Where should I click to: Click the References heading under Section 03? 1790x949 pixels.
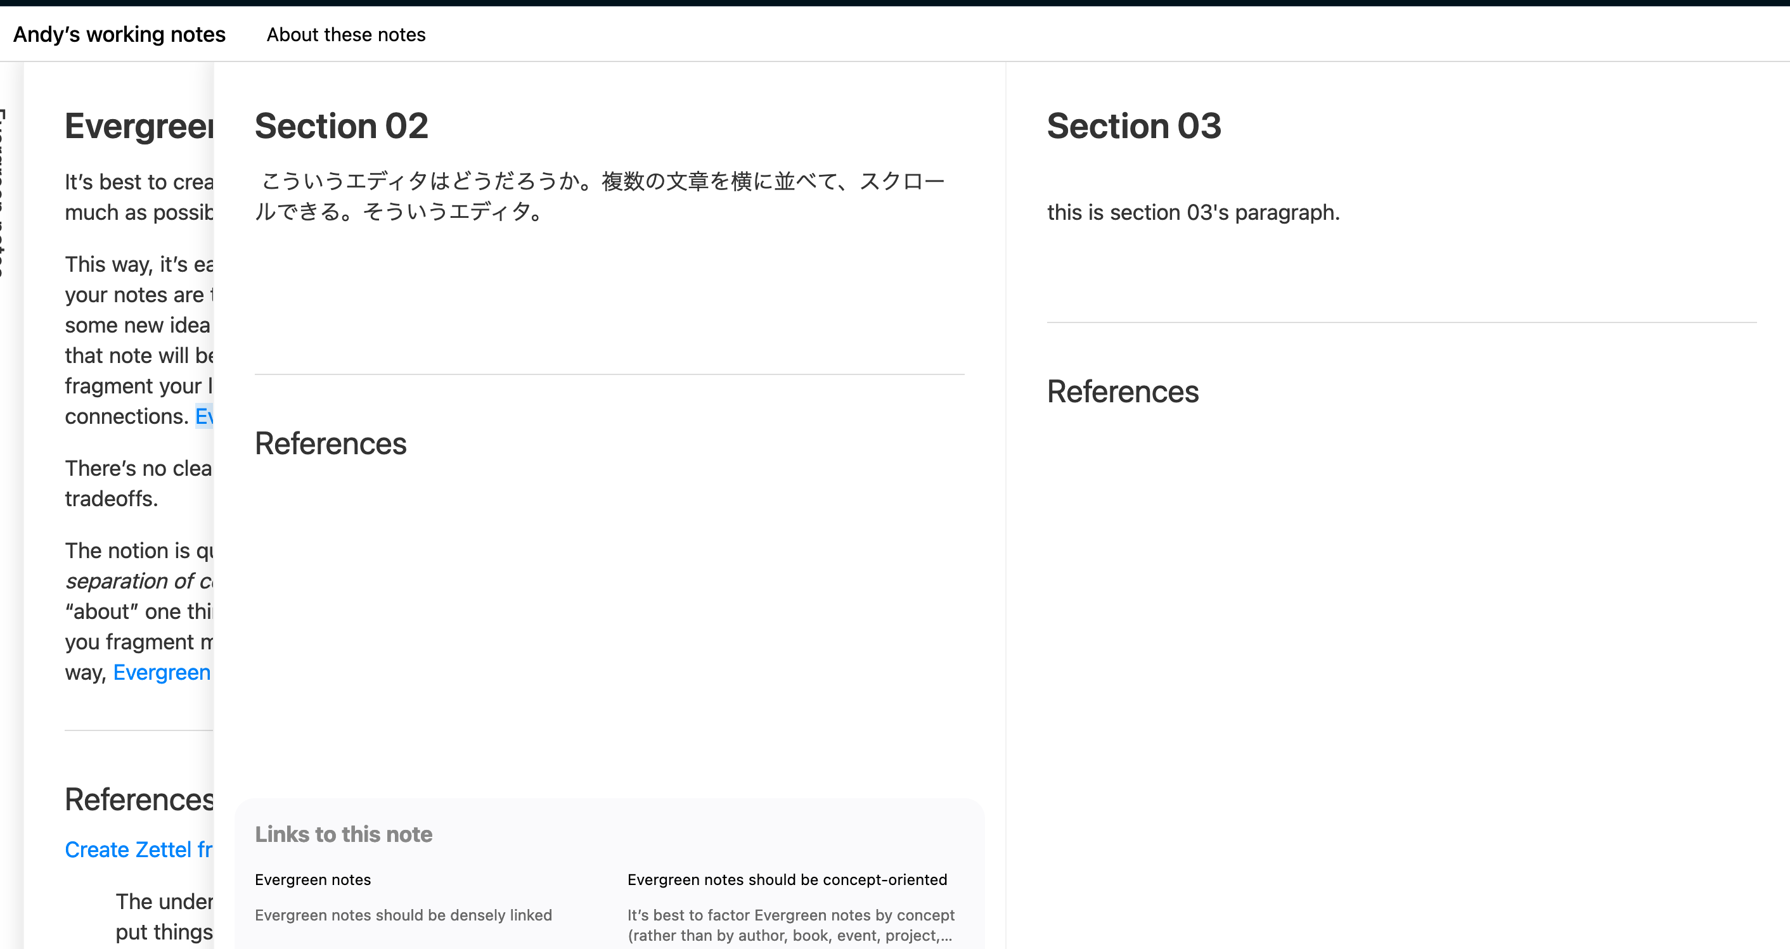tap(1122, 391)
